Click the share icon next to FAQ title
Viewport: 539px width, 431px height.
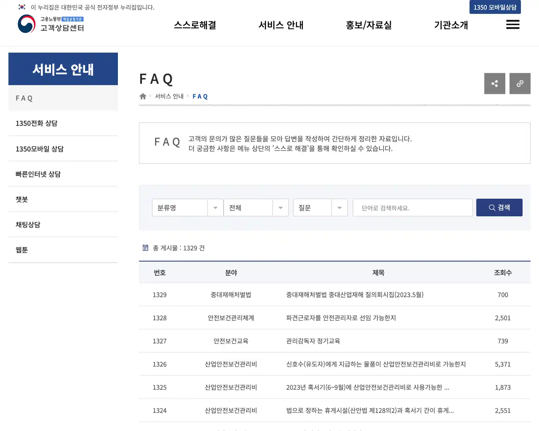[494, 83]
